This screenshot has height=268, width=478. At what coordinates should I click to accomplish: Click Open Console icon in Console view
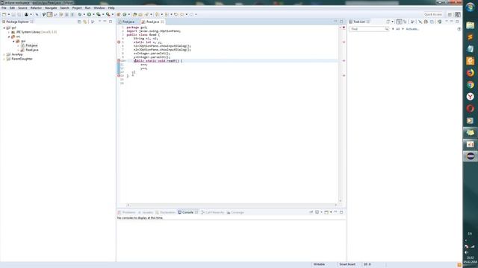pyautogui.click(x=326, y=212)
